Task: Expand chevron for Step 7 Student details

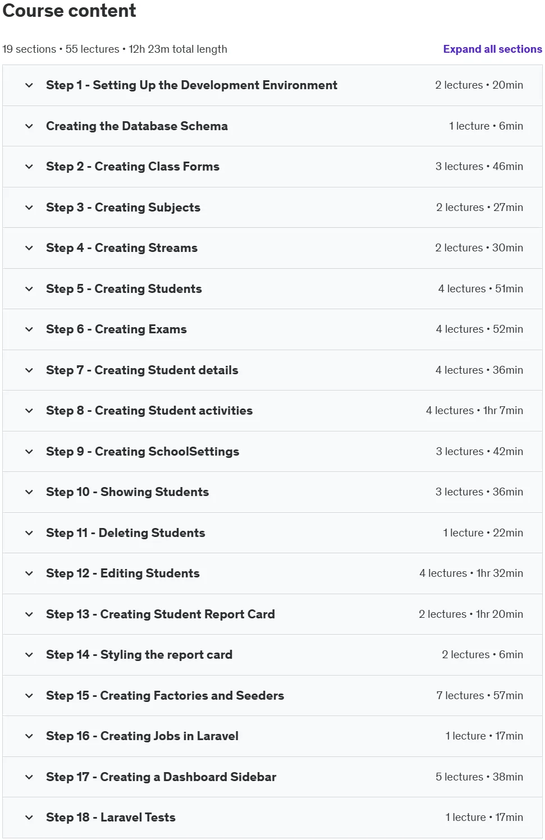Action: [29, 370]
